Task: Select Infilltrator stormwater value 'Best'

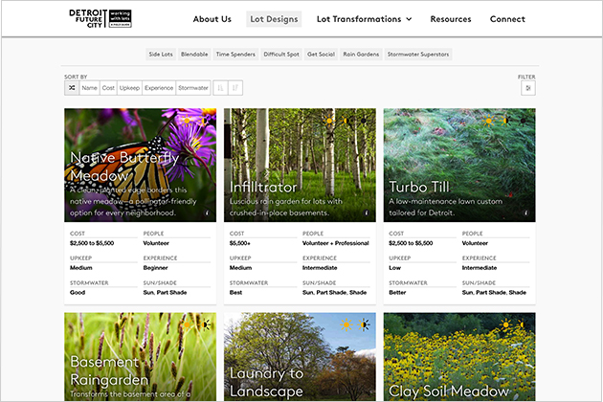Action: (235, 292)
